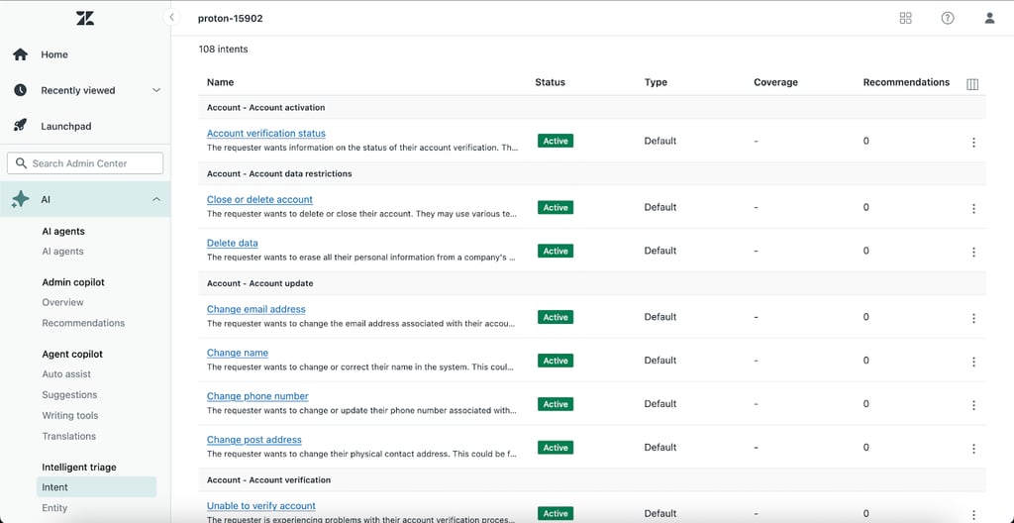Open Writing tools item

coord(70,416)
